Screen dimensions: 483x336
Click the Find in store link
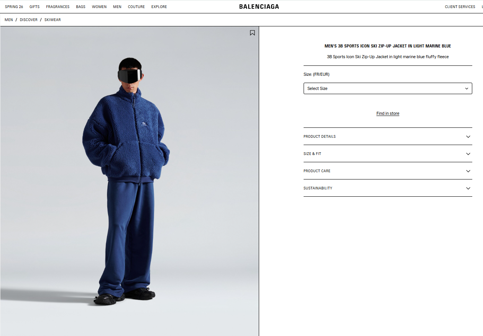click(x=388, y=113)
